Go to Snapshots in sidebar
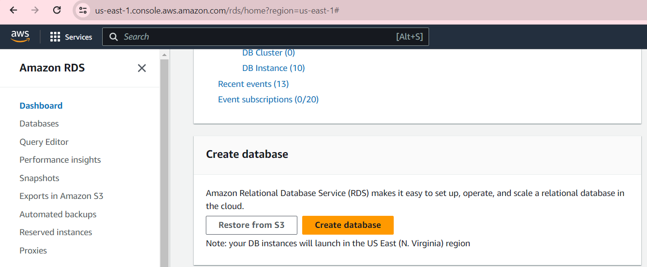Image resolution: width=647 pixels, height=267 pixels. [x=39, y=178]
